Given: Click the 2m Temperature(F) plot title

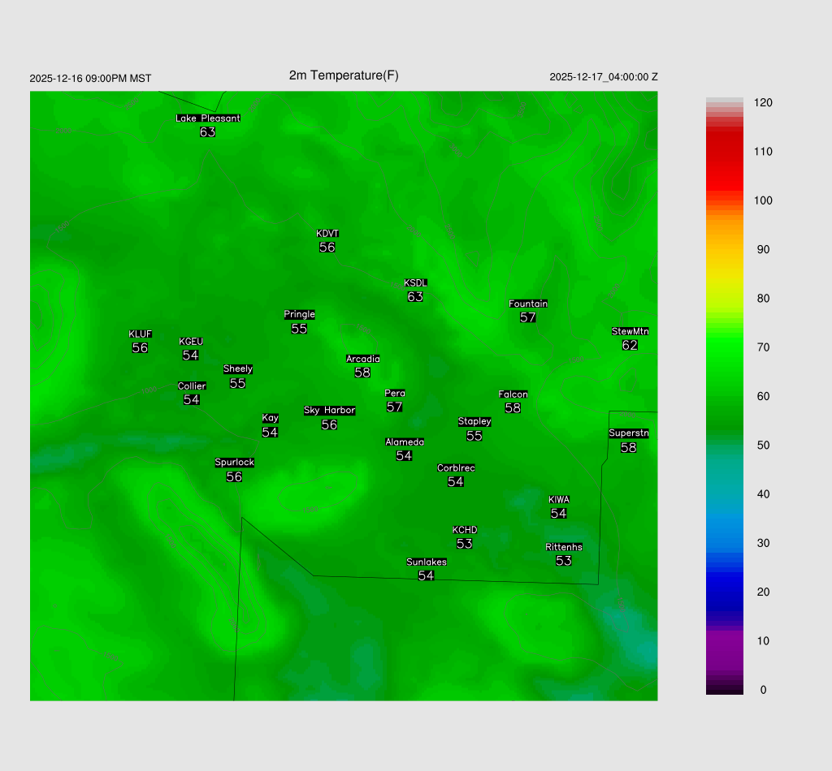Looking at the screenshot, I should coord(344,75).
